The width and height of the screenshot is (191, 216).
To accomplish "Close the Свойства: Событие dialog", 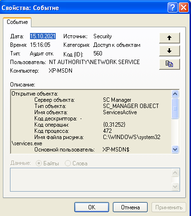I will 183,7.
